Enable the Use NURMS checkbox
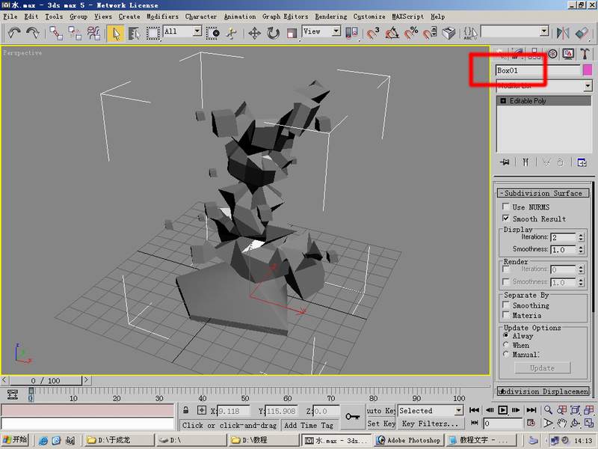This screenshot has height=449, width=598. click(506, 207)
